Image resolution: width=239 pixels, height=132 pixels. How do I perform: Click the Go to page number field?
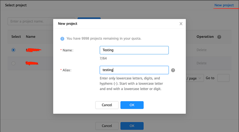coord(223,78)
